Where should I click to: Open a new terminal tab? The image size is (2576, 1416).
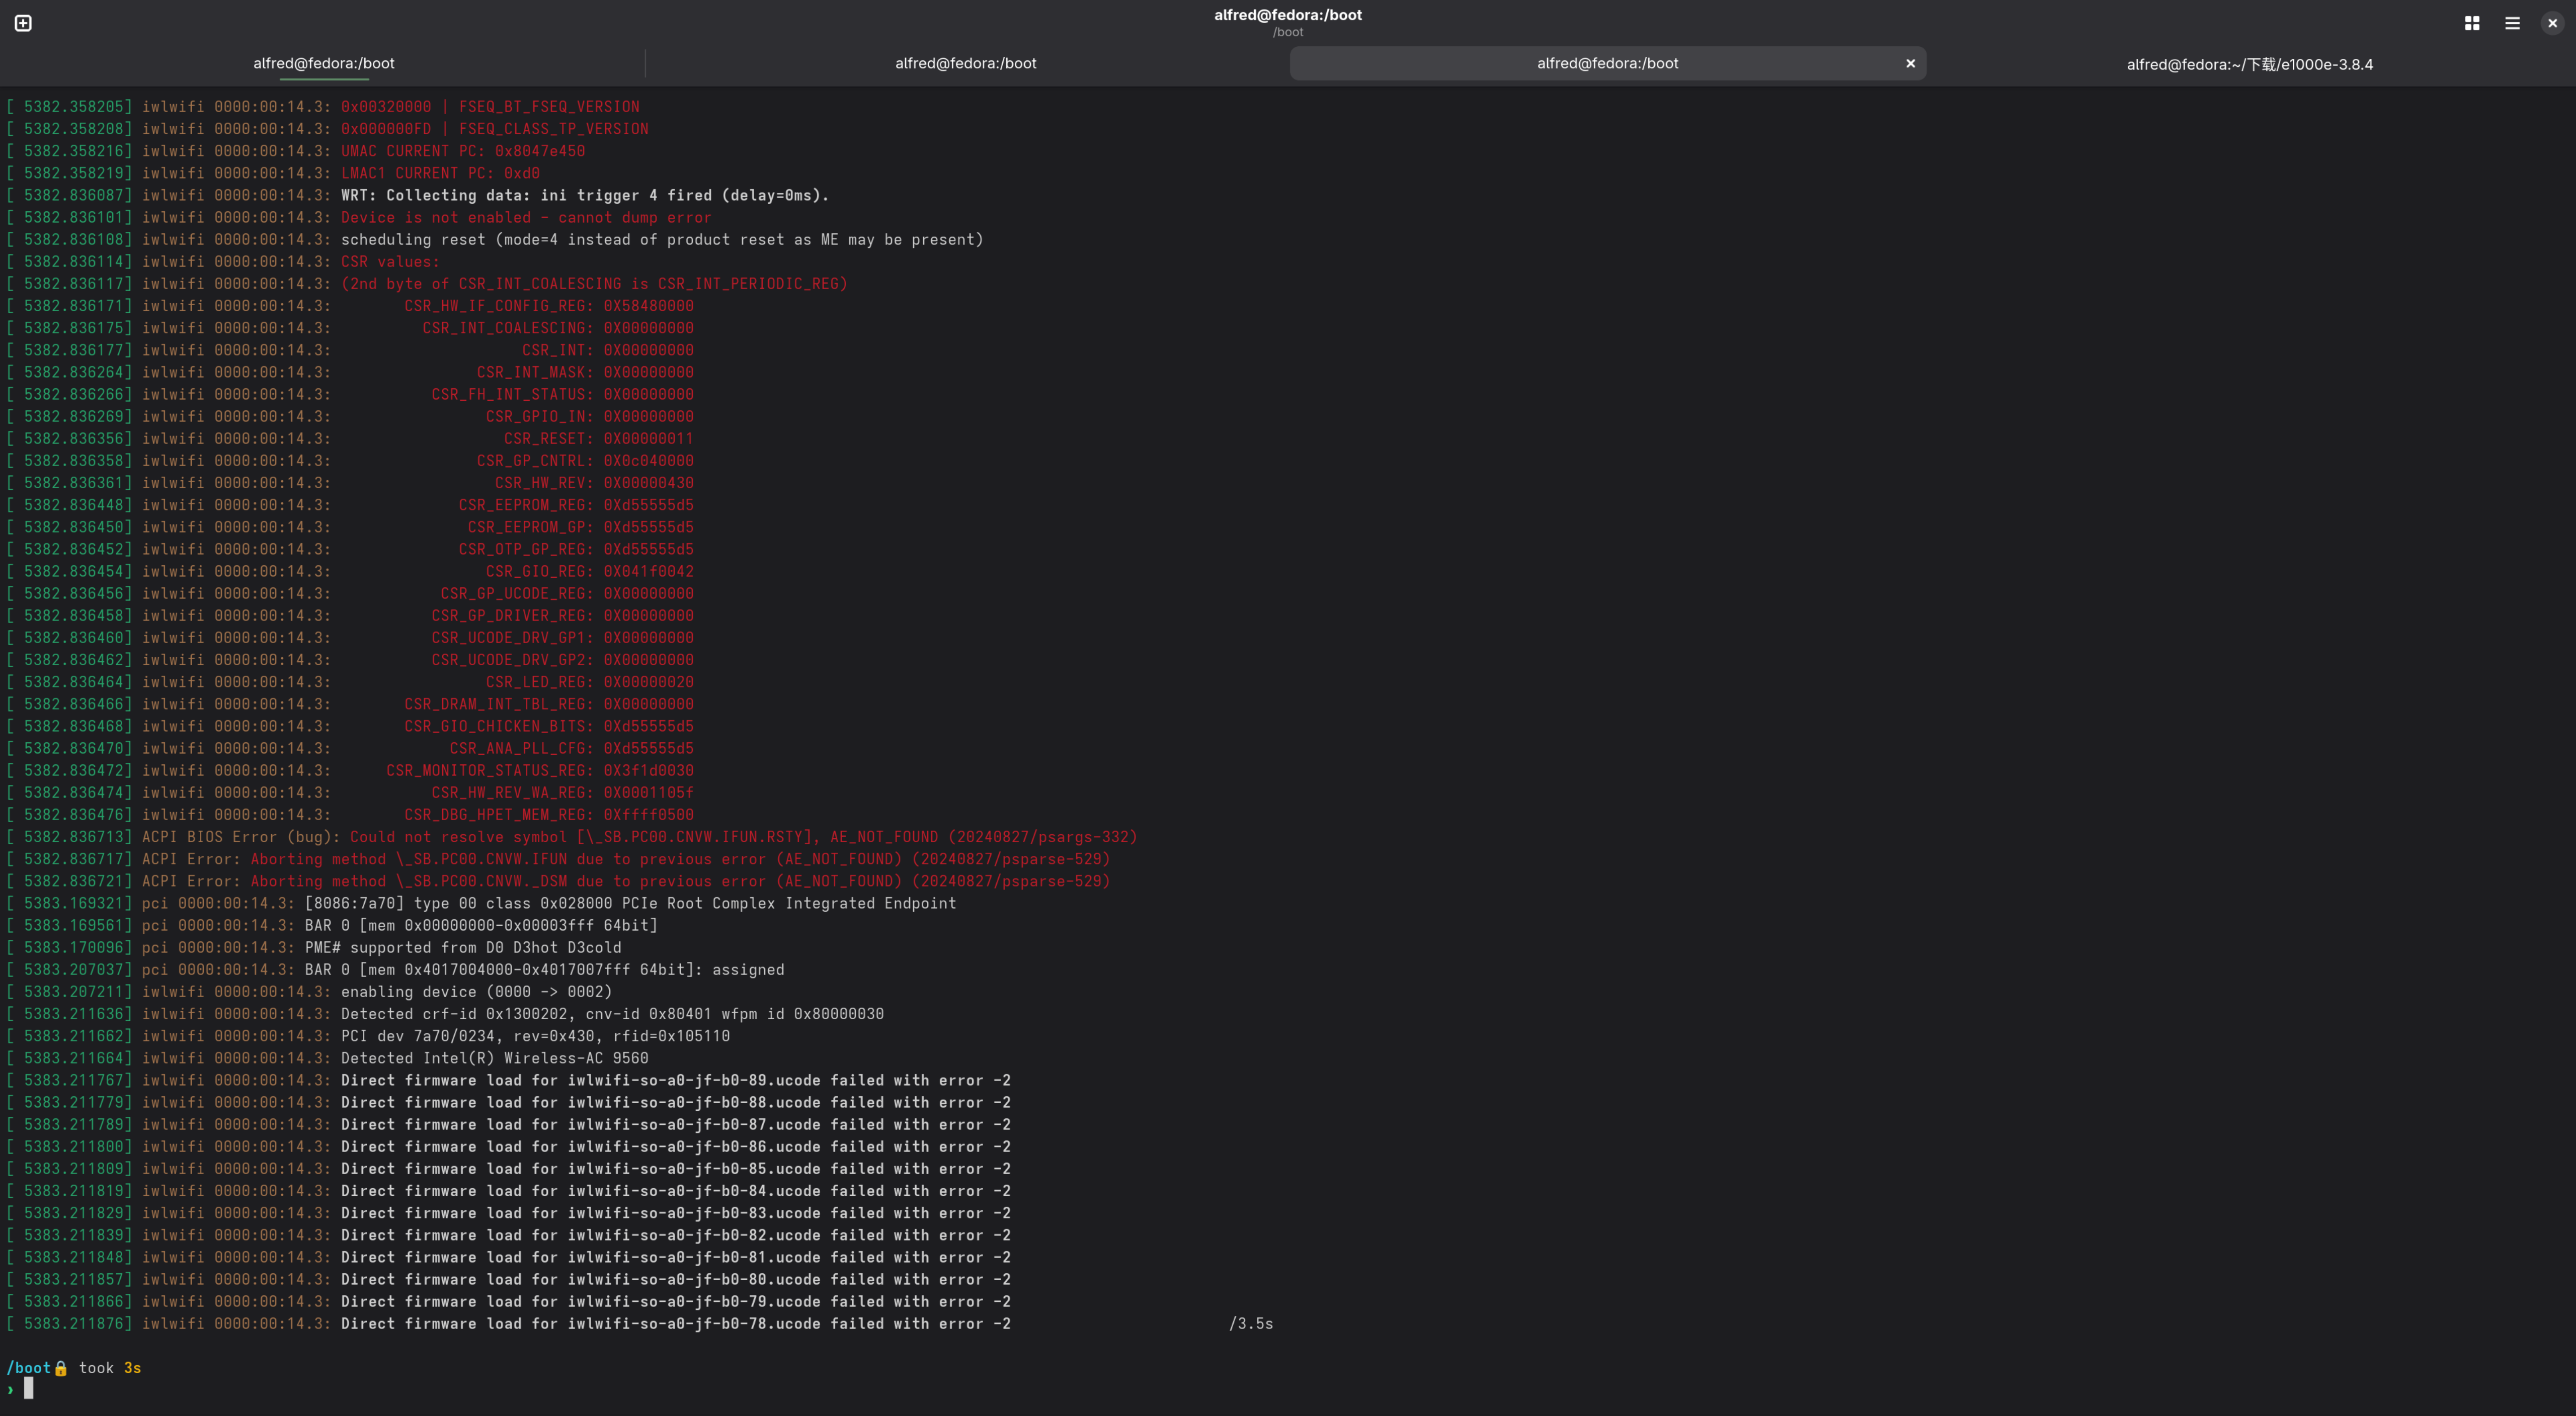pyautogui.click(x=23, y=23)
